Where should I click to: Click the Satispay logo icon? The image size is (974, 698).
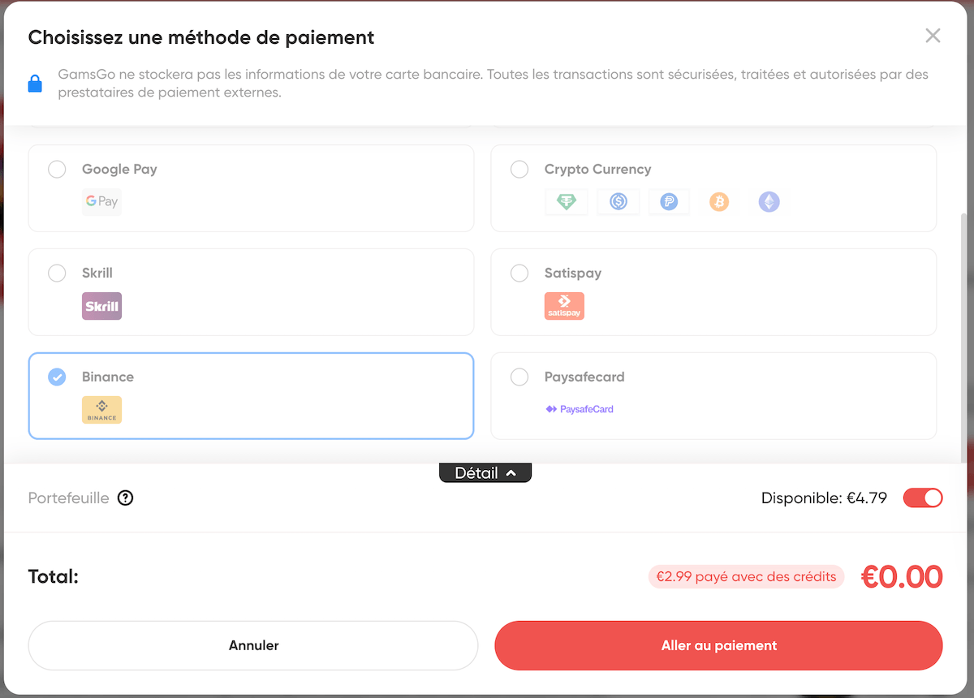pos(564,306)
